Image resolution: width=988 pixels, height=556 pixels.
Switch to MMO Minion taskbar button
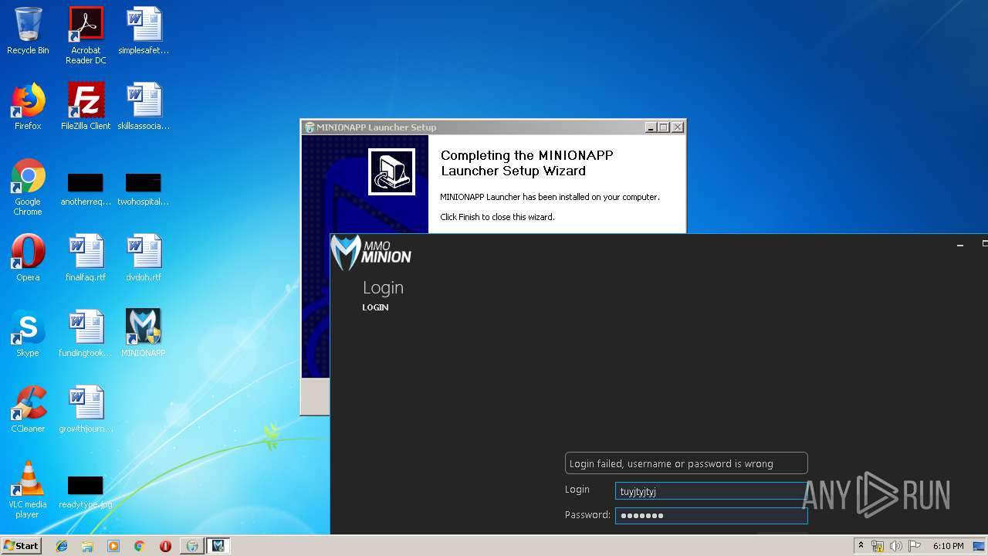tap(218, 546)
